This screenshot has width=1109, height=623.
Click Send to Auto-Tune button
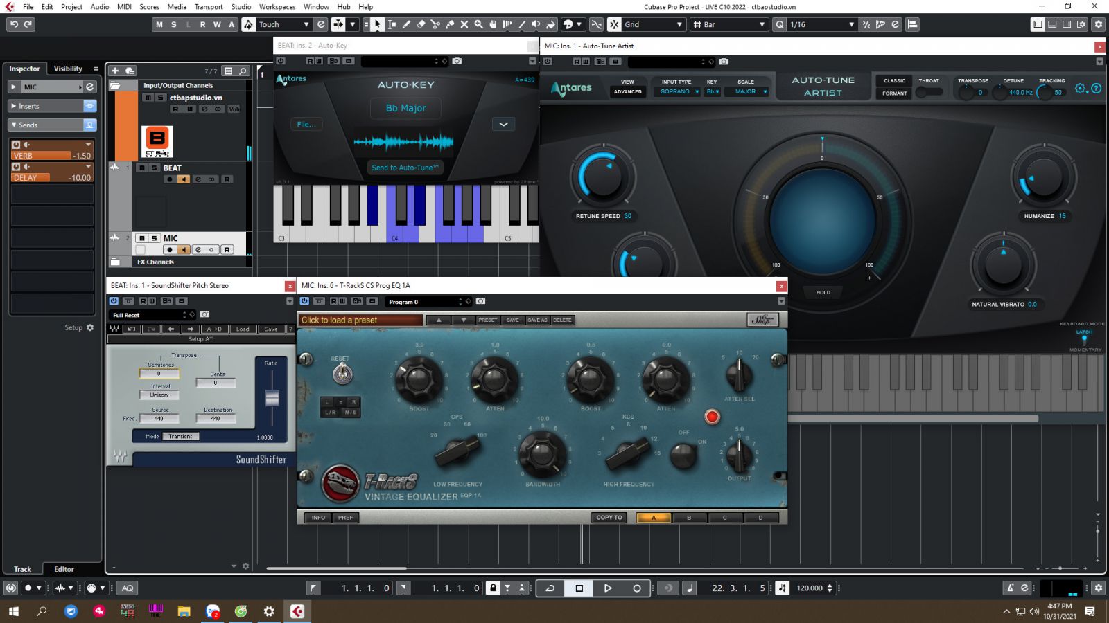pos(405,168)
